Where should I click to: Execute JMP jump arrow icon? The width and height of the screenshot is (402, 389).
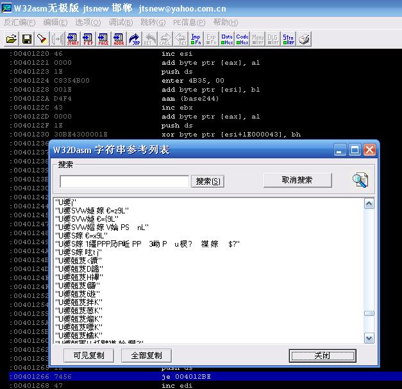(135, 39)
